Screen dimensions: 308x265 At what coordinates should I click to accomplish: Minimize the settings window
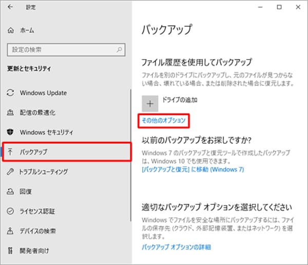coord(260,7)
